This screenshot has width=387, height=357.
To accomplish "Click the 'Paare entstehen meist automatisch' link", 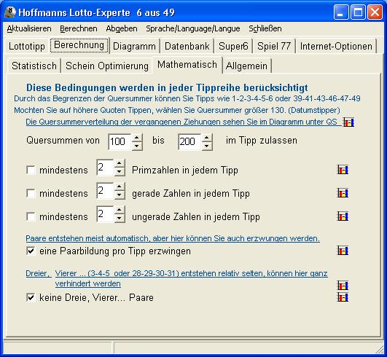I will (173, 238).
